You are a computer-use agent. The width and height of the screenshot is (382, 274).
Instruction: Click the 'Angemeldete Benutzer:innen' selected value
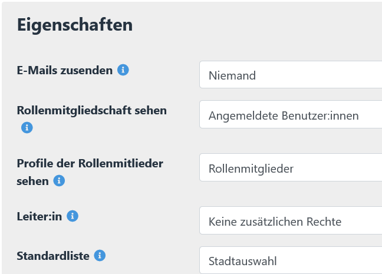click(284, 116)
